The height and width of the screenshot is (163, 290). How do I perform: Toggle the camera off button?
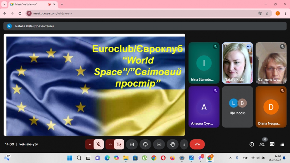119,144
